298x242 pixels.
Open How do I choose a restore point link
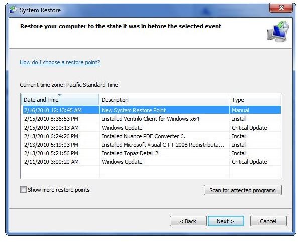point(60,62)
